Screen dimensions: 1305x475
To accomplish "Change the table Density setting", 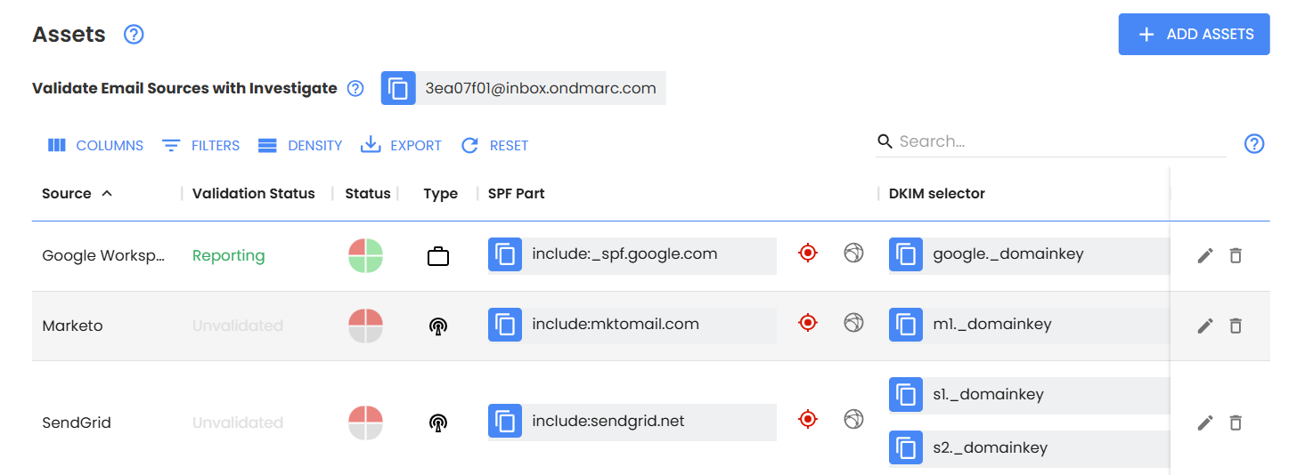I will click(300, 146).
